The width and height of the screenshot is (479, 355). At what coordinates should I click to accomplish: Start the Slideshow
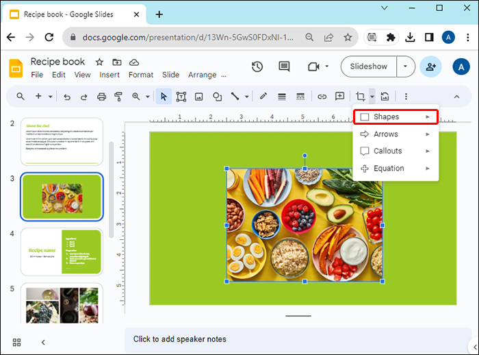369,66
